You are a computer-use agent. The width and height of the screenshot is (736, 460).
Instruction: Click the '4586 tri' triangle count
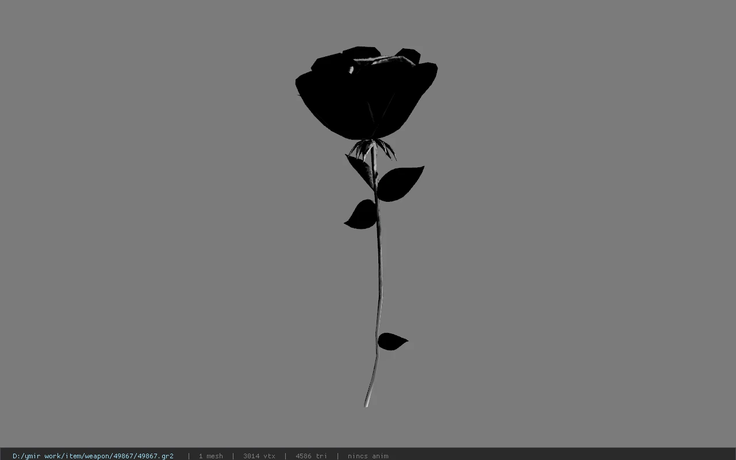311,456
